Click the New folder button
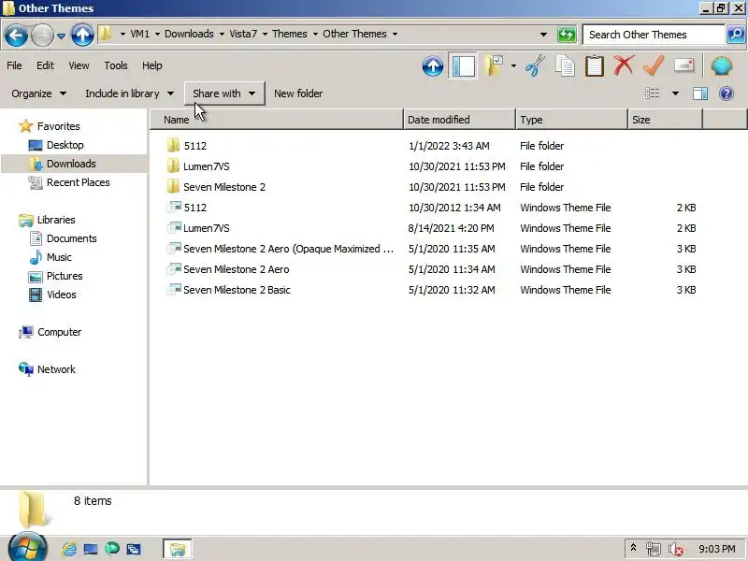Image resolution: width=748 pixels, height=561 pixels. (298, 93)
